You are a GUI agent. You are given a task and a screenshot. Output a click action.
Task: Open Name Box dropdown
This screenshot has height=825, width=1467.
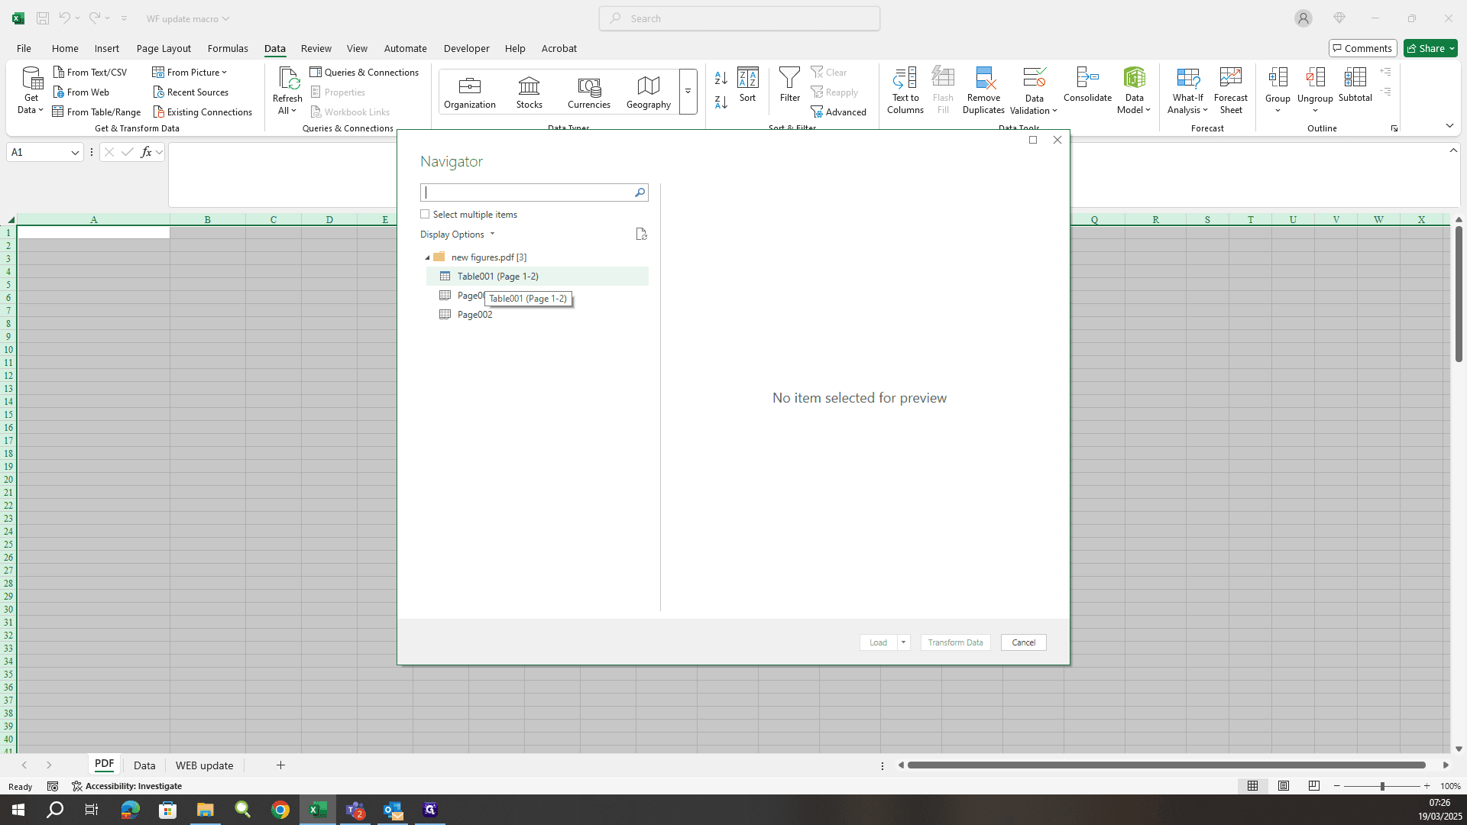(75, 152)
